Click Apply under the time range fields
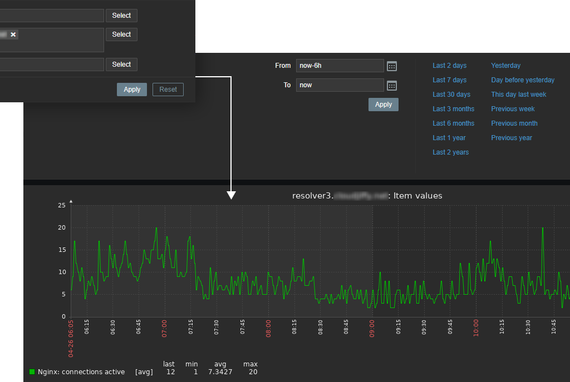This screenshot has width=570, height=382. (383, 104)
